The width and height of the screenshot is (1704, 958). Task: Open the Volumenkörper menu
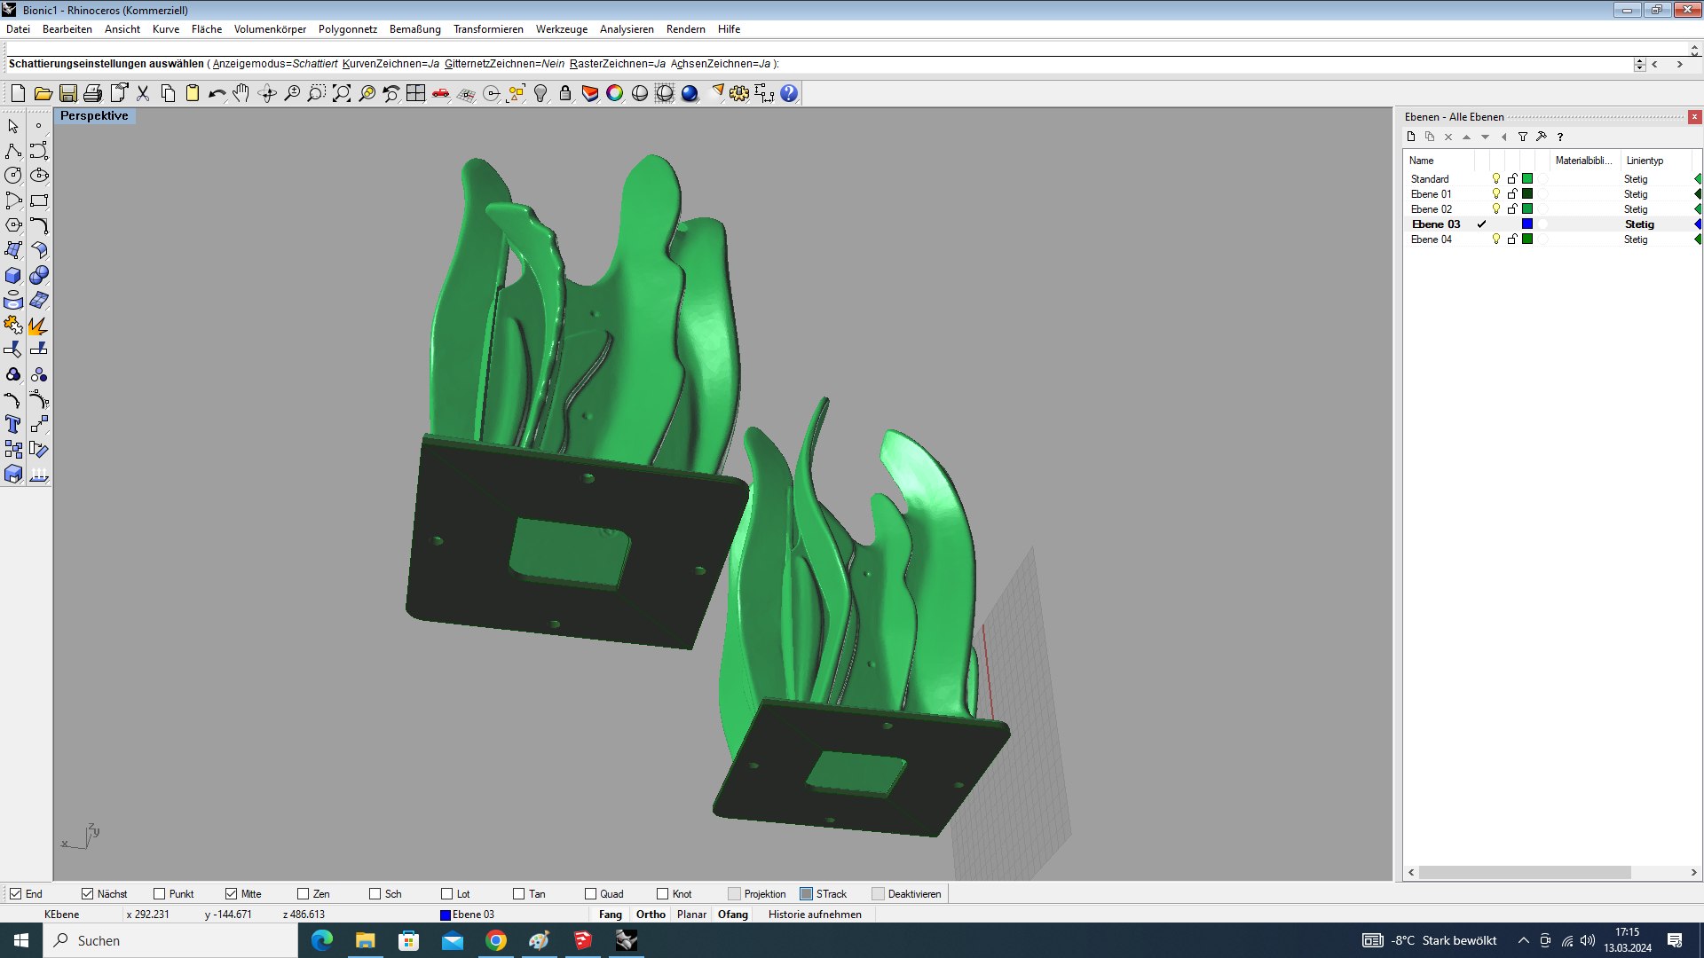[270, 29]
